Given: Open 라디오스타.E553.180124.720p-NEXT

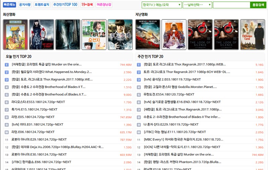Looking at the screenshot, I should coord(38,102).
